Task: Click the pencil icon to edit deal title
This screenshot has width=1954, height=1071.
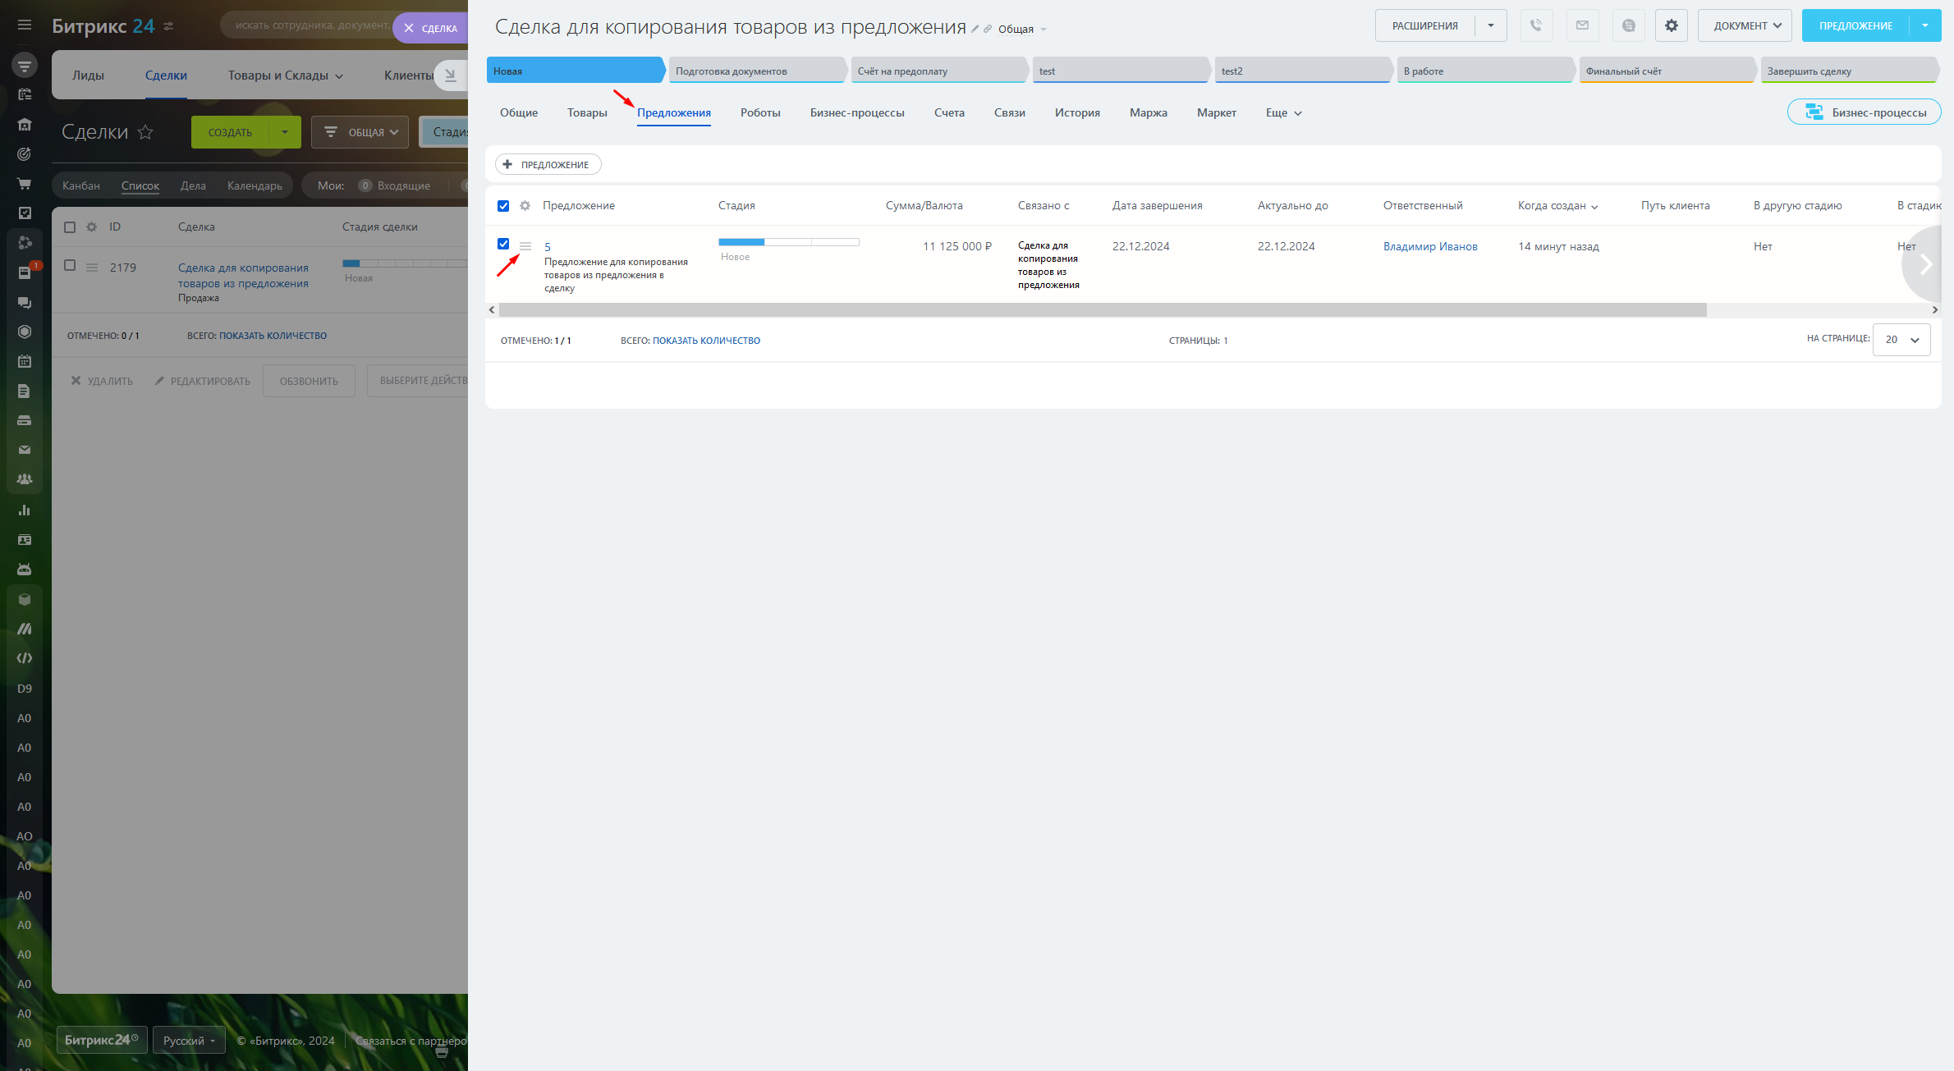Action: click(975, 29)
